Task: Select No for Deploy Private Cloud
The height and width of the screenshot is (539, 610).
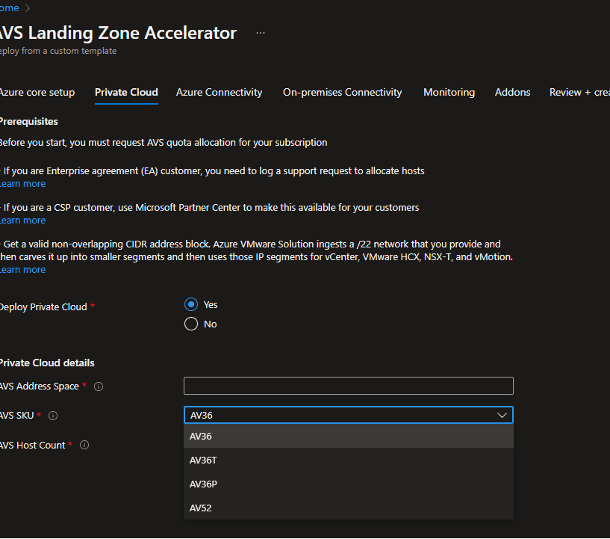Action: coord(192,324)
